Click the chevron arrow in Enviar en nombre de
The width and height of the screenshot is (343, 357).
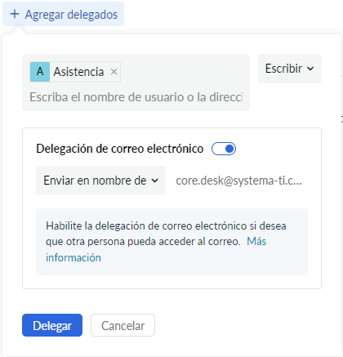(154, 181)
